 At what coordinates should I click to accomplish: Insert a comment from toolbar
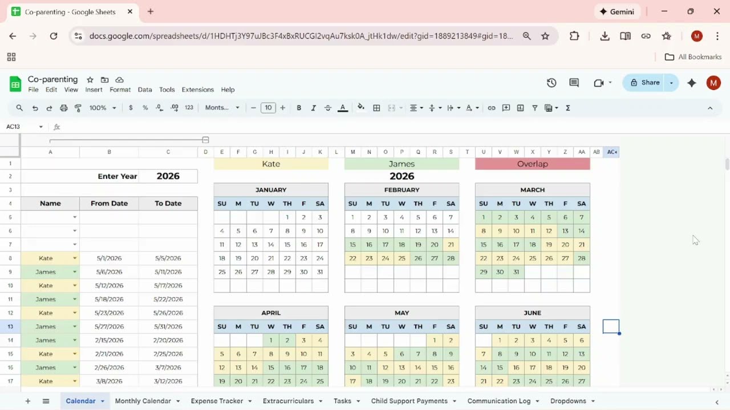point(506,108)
